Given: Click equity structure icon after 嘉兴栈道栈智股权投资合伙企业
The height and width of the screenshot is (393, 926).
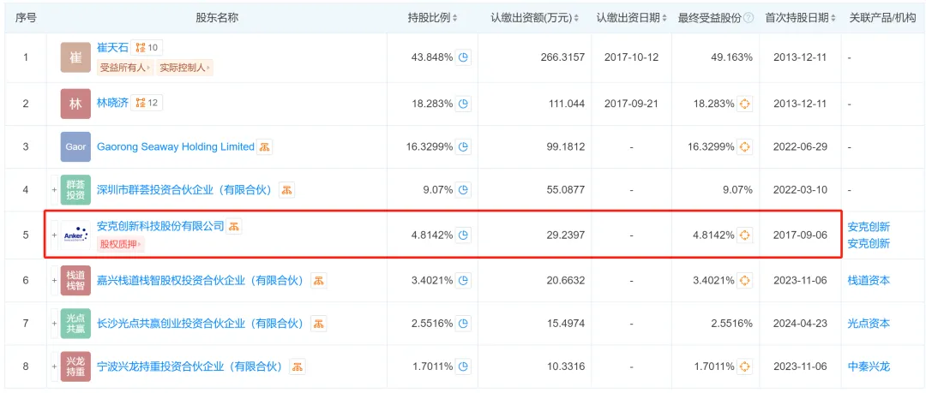Looking at the screenshot, I should click(x=319, y=280).
